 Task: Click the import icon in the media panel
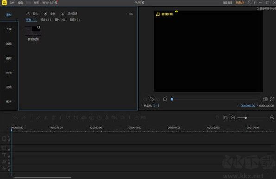[x=28, y=14]
